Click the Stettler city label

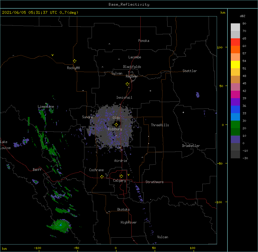coord(190,71)
